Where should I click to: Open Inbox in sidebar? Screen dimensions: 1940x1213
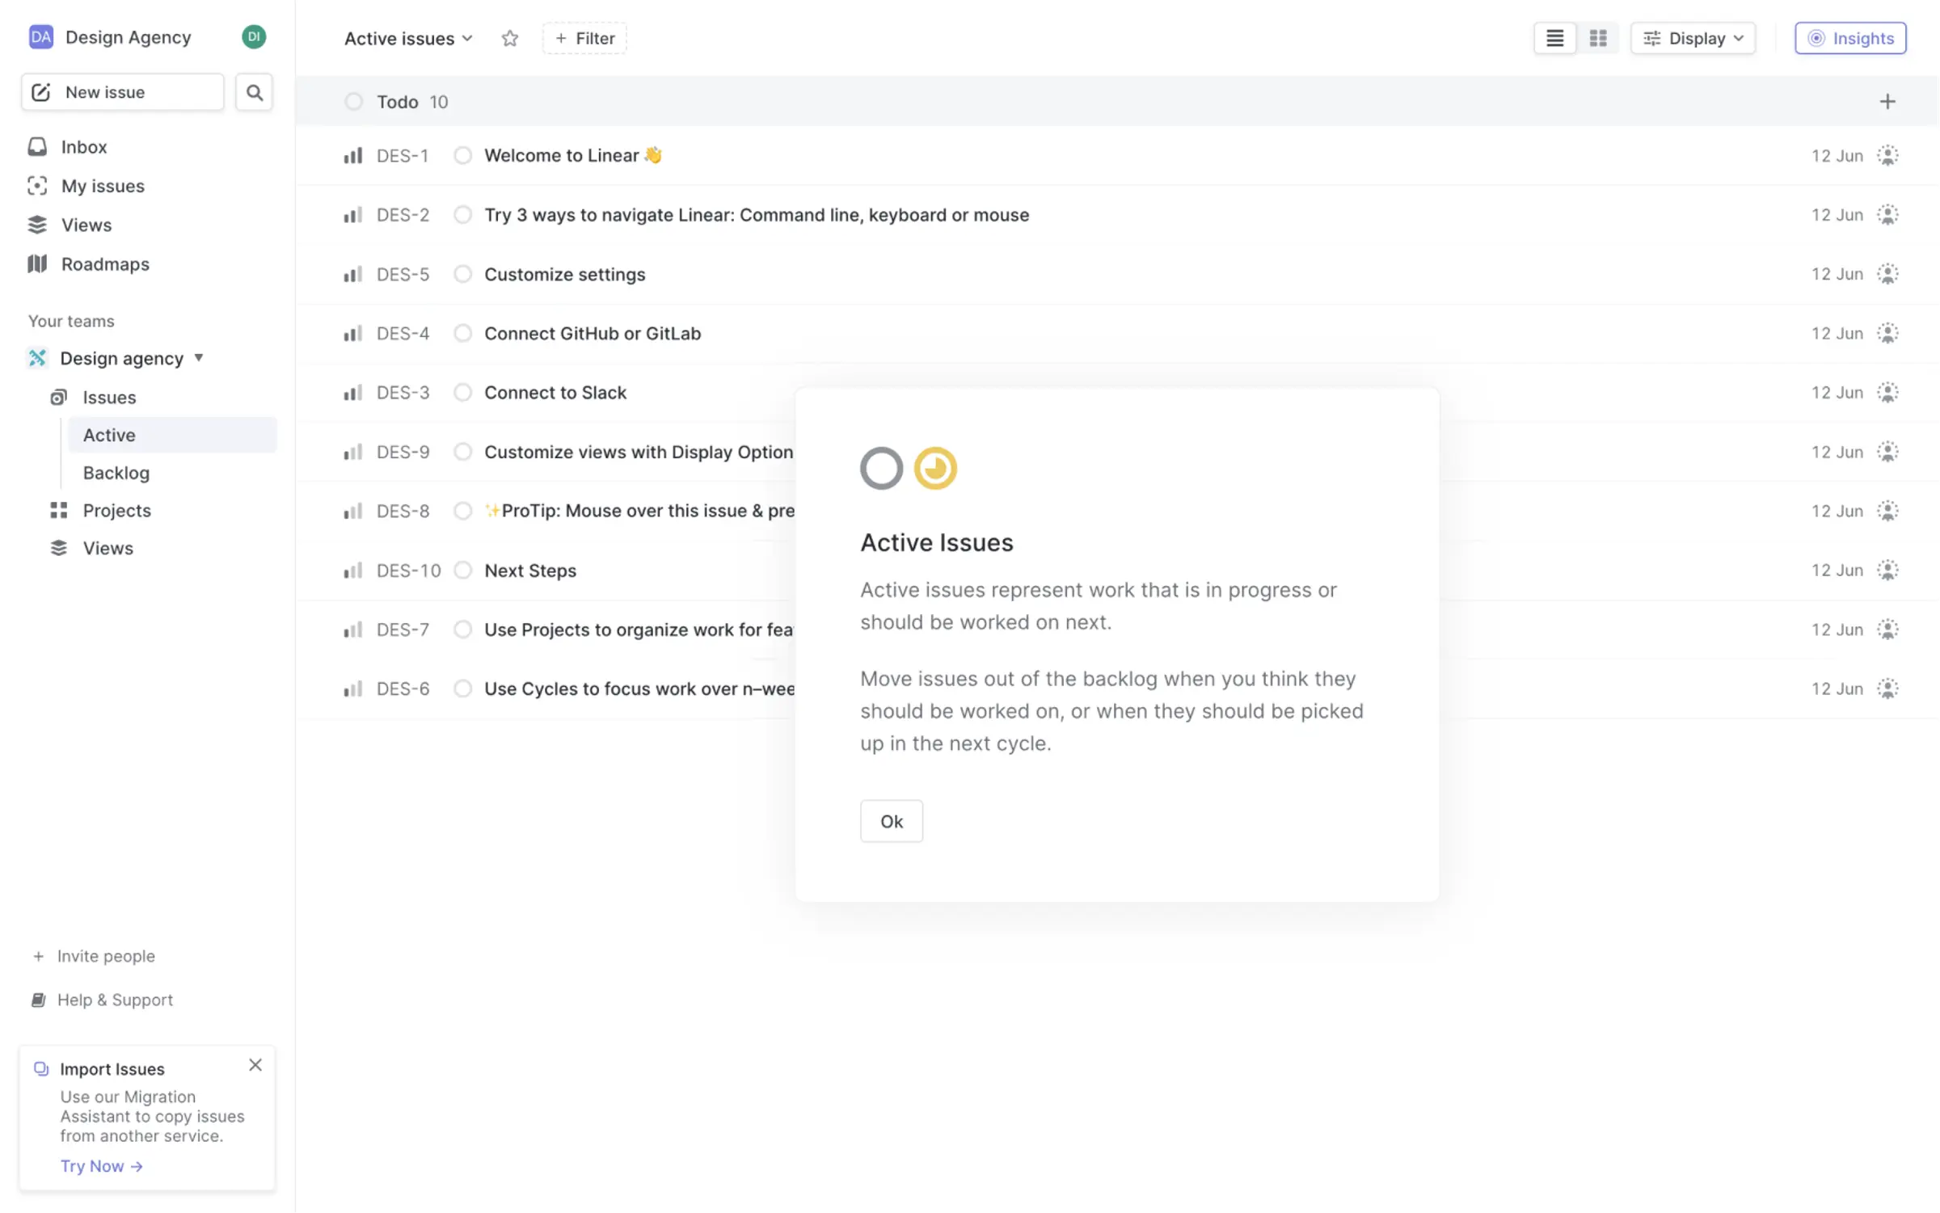[x=84, y=147]
